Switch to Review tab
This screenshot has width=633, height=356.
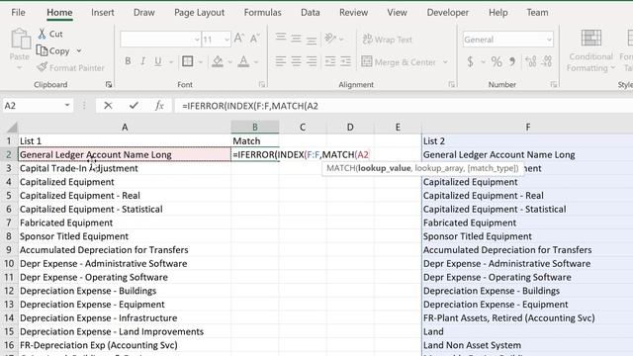click(354, 13)
